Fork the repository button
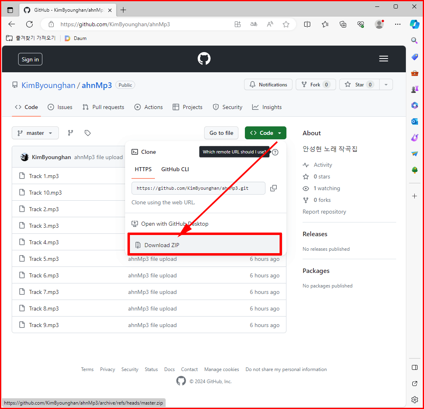424x409 pixels. coord(316,85)
